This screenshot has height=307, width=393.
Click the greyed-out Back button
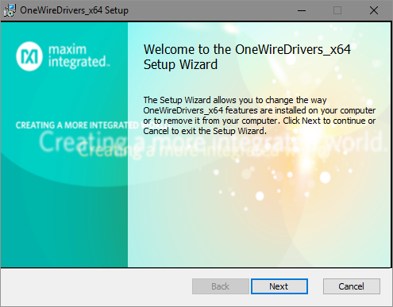pos(221,286)
